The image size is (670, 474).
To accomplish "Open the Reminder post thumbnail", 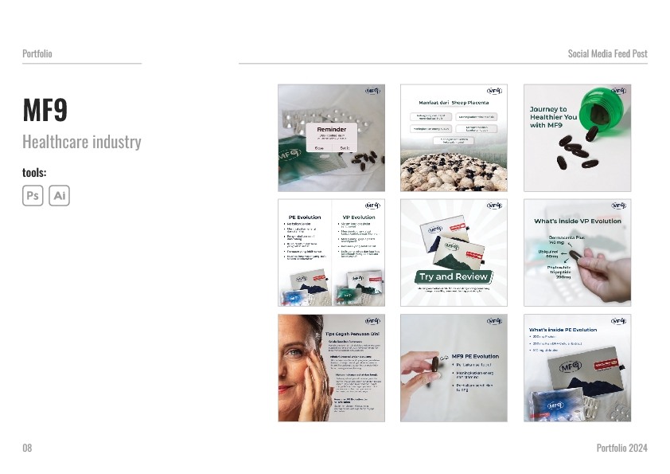I will pyautogui.click(x=332, y=138).
